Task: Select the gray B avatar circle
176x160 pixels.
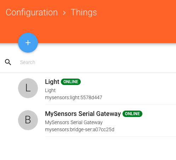Action: click(28, 120)
